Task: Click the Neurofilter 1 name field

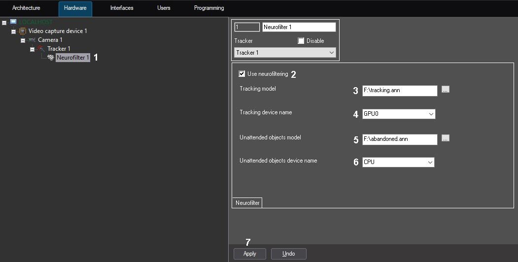Action: pyautogui.click(x=299, y=27)
